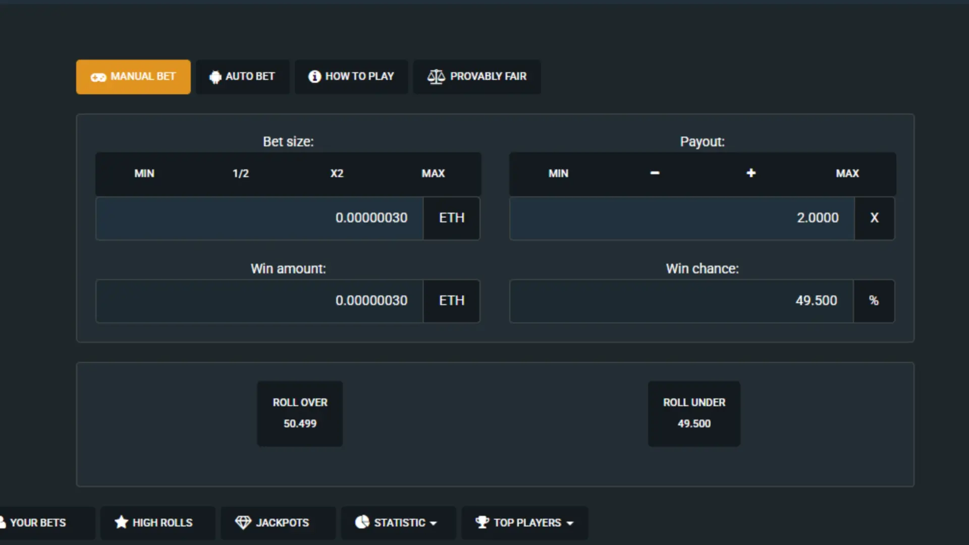Open the Auto Bet tab
969x545 pixels.
[x=243, y=77]
